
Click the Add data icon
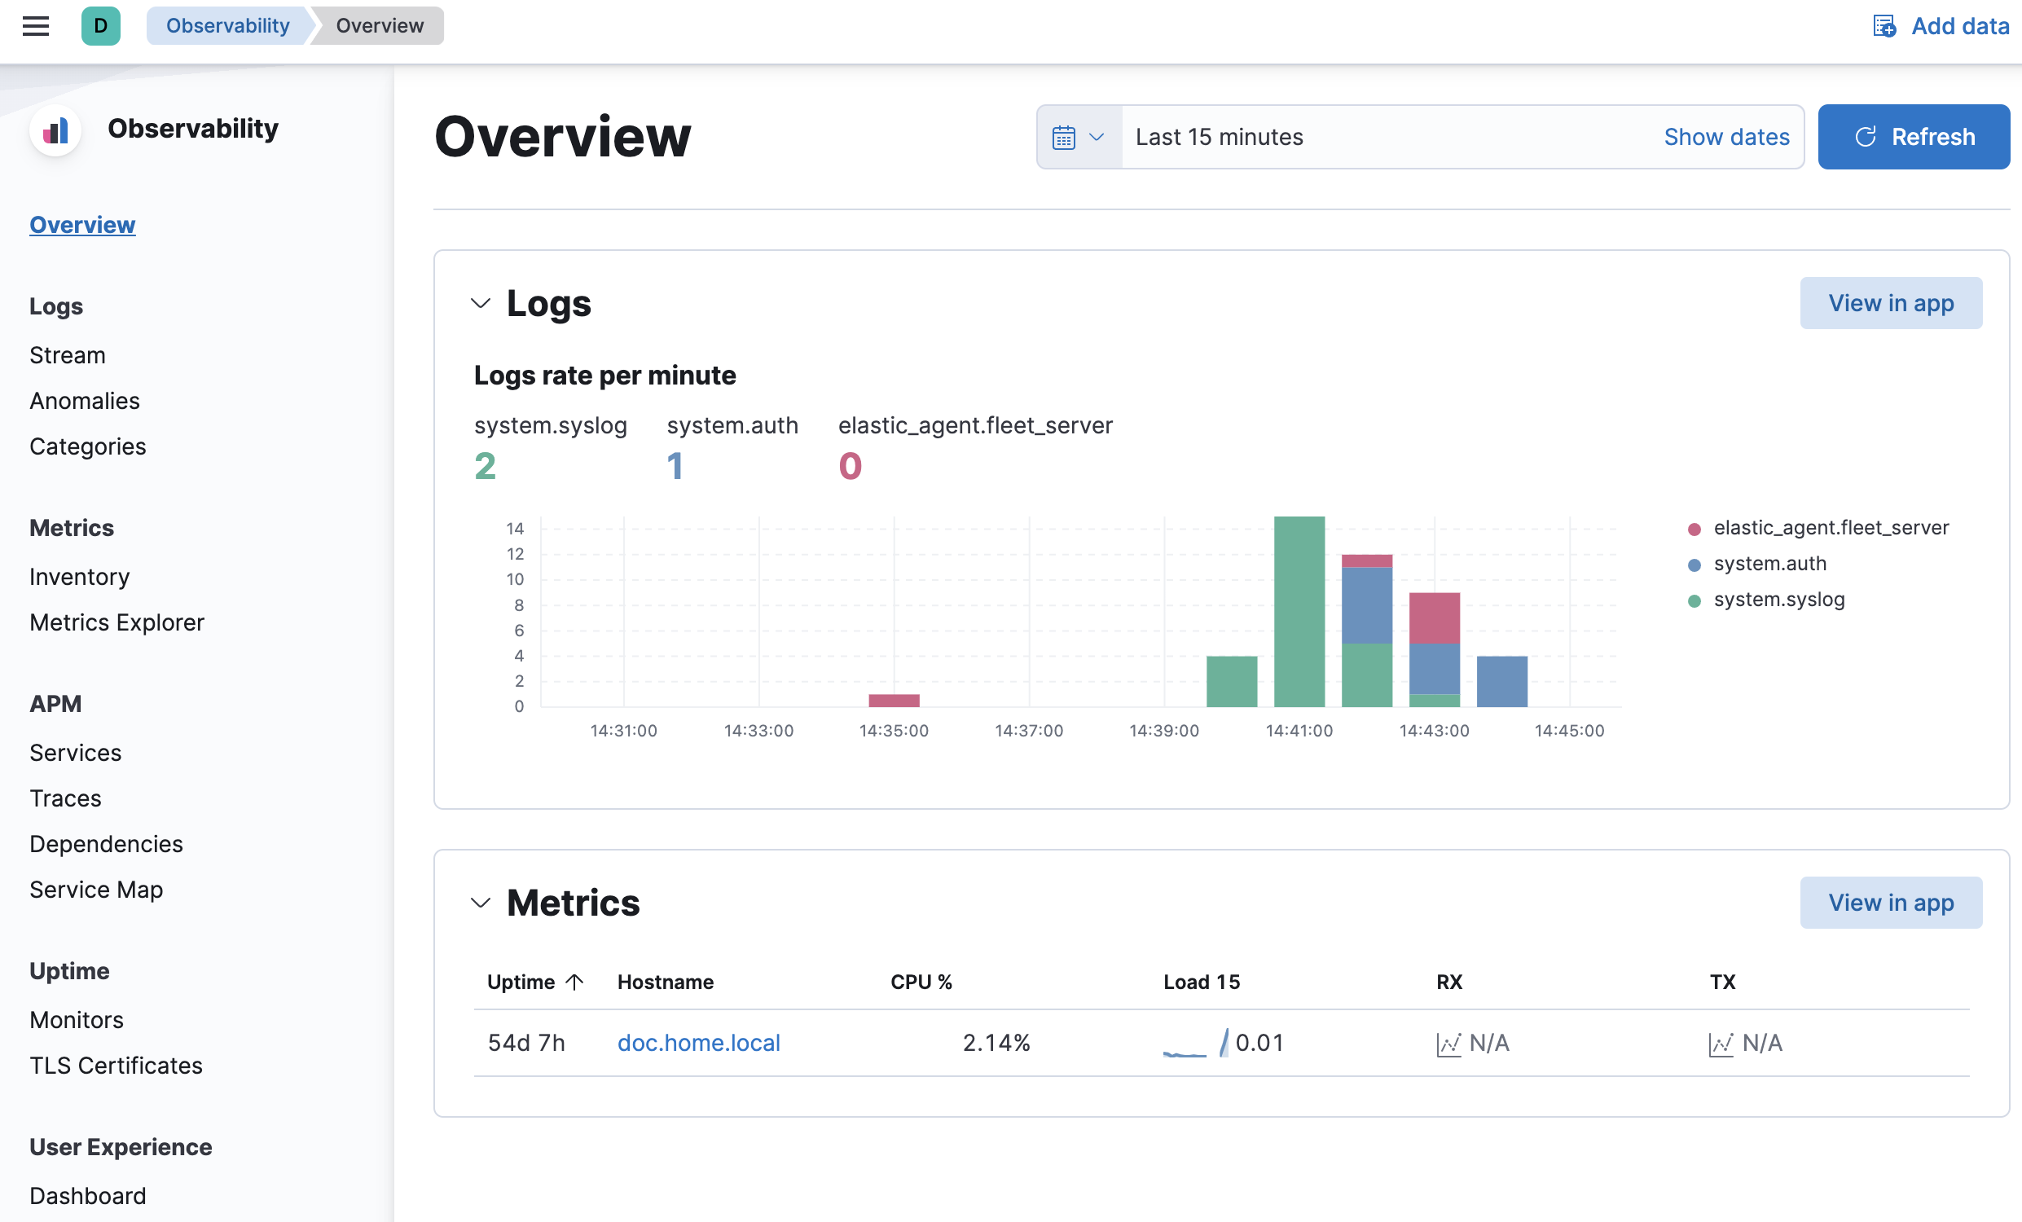click(1884, 26)
